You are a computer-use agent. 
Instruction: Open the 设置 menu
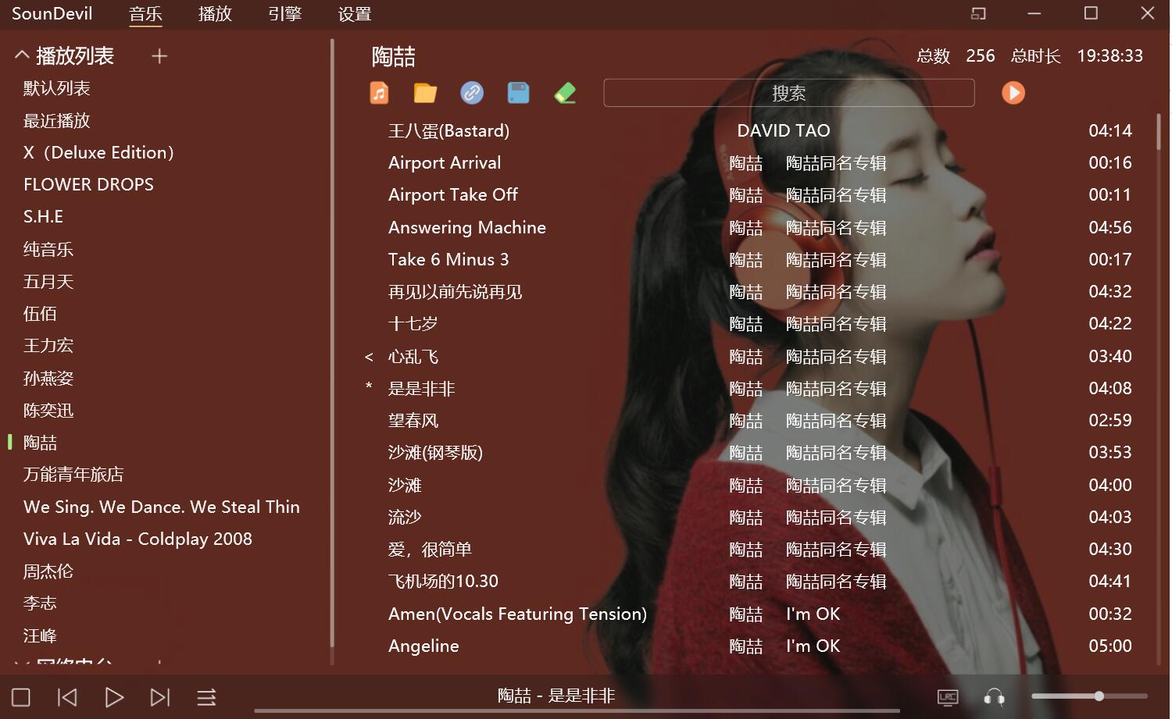355,14
